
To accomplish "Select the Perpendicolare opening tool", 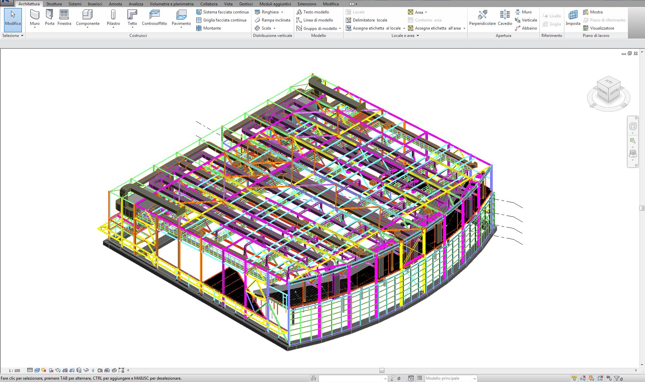I will point(482,18).
